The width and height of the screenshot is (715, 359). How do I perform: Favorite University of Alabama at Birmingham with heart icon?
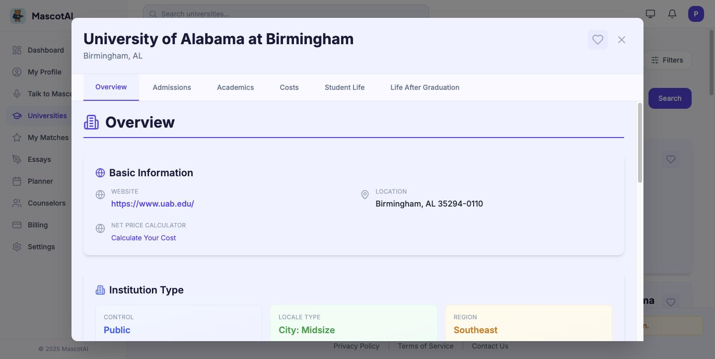click(598, 40)
